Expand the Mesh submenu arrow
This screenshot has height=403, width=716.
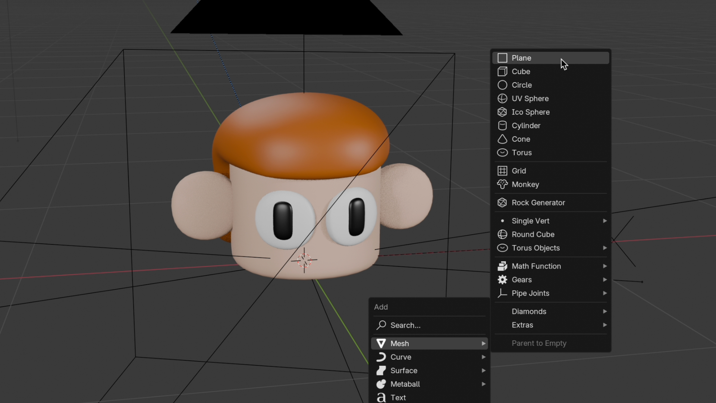point(484,343)
